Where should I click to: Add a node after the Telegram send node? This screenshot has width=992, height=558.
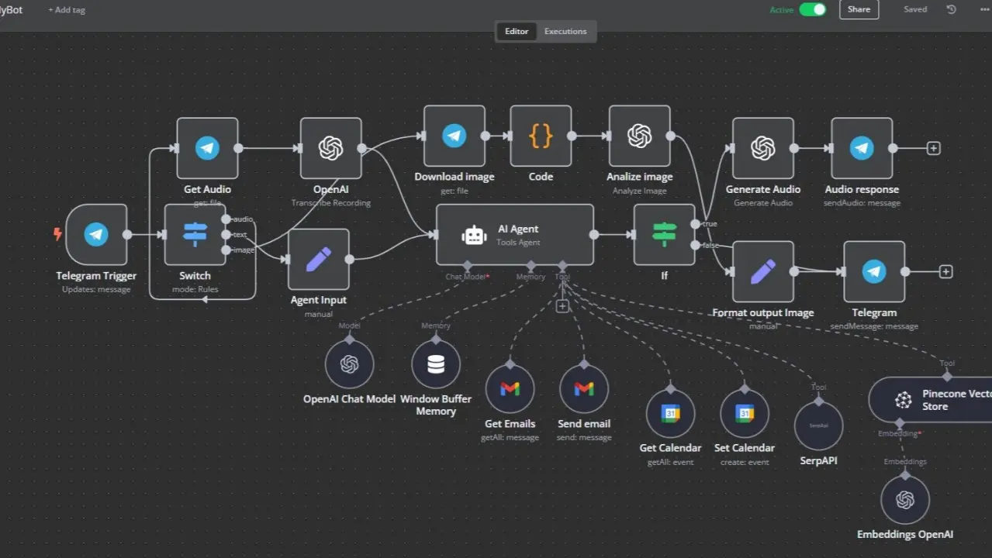945,271
